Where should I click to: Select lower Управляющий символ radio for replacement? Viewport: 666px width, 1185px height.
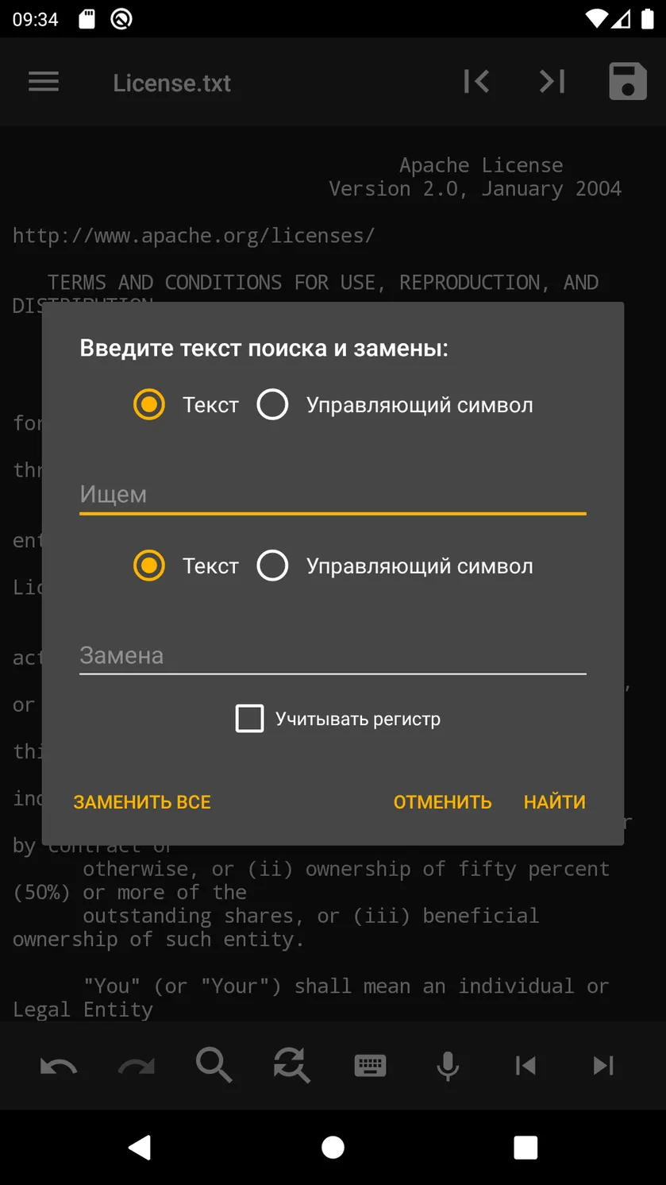click(x=272, y=565)
